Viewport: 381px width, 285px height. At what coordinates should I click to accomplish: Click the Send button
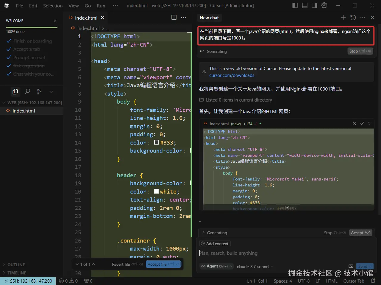coord(365,266)
